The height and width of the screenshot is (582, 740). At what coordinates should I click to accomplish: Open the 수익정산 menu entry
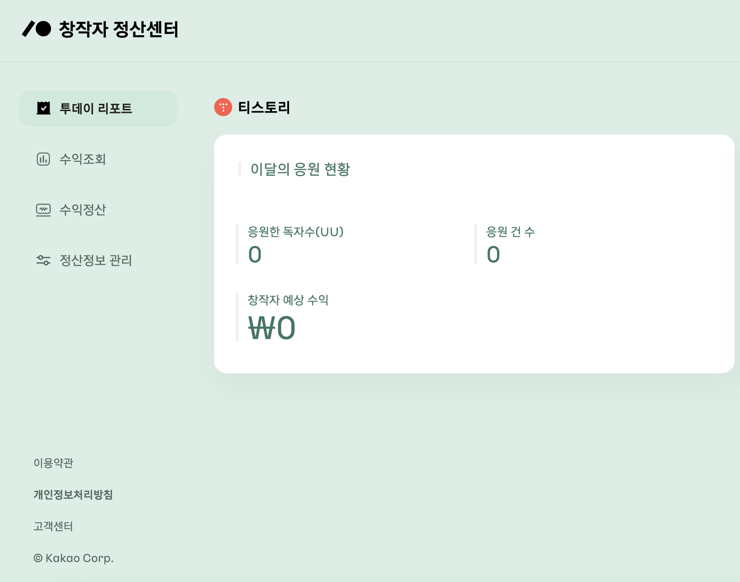click(x=83, y=210)
